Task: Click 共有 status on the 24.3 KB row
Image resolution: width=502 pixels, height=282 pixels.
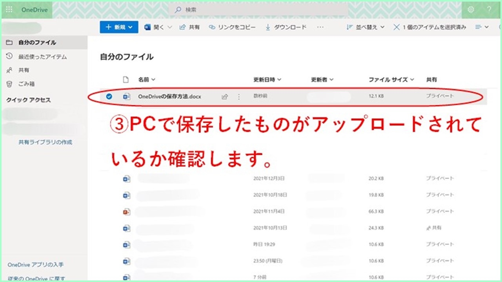Action: pos(433,228)
